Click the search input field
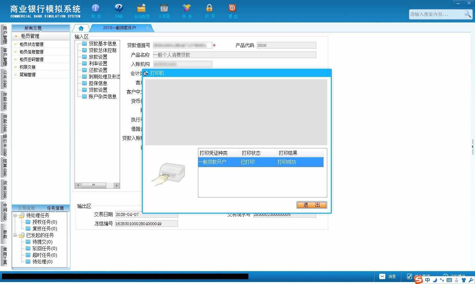 [x=436, y=14]
